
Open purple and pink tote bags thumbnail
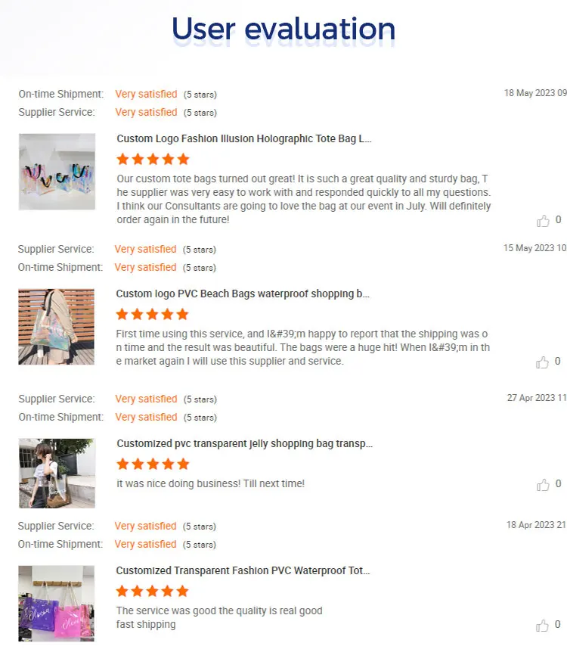pos(56,604)
